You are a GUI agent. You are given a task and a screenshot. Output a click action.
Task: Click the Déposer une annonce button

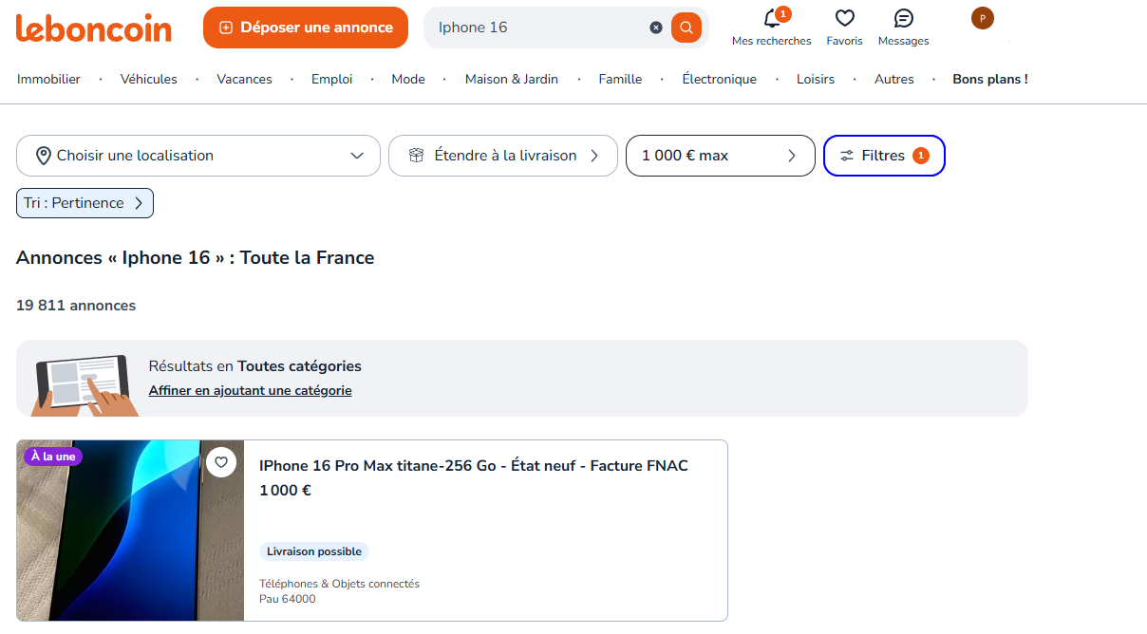coord(305,28)
